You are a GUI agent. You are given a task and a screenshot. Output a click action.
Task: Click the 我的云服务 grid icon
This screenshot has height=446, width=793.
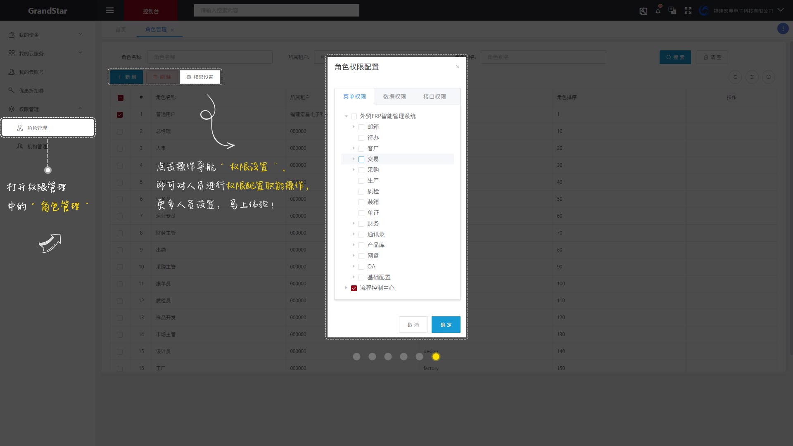[12, 53]
